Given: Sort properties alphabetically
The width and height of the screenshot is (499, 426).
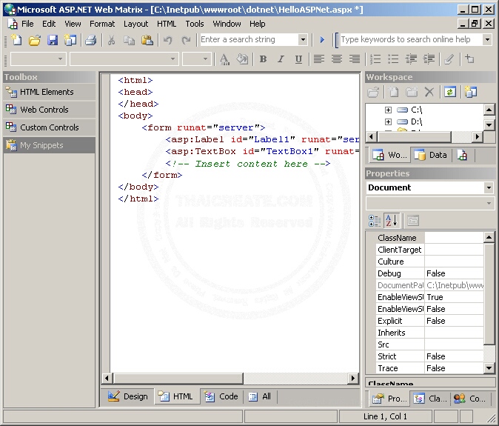Looking at the screenshot, I should (392, 220).
